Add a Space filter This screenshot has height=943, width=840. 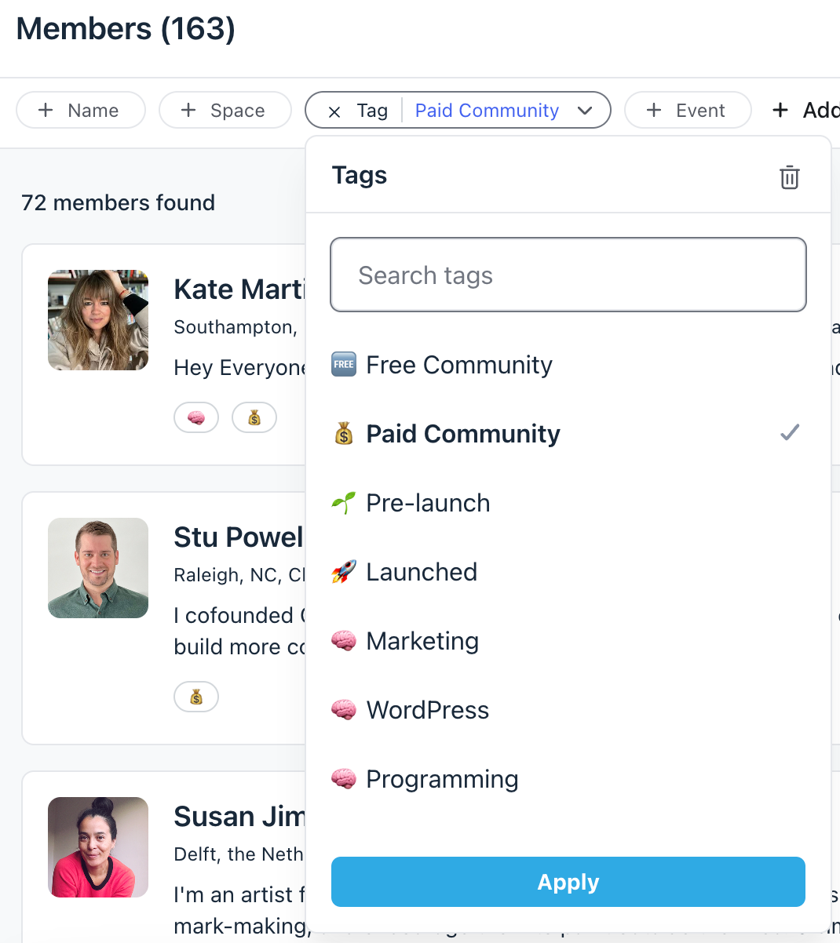225,110
